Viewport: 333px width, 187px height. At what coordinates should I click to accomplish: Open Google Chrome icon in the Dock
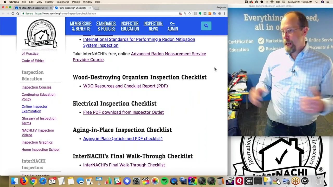(x=33, y=181)
